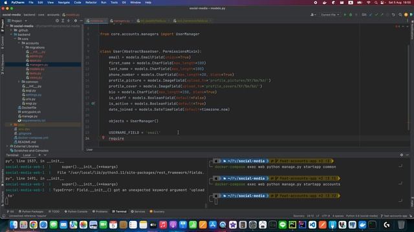This screenshot has height=232, width=414.
Task: Open the Refactor menu
Action: point(91,3)
